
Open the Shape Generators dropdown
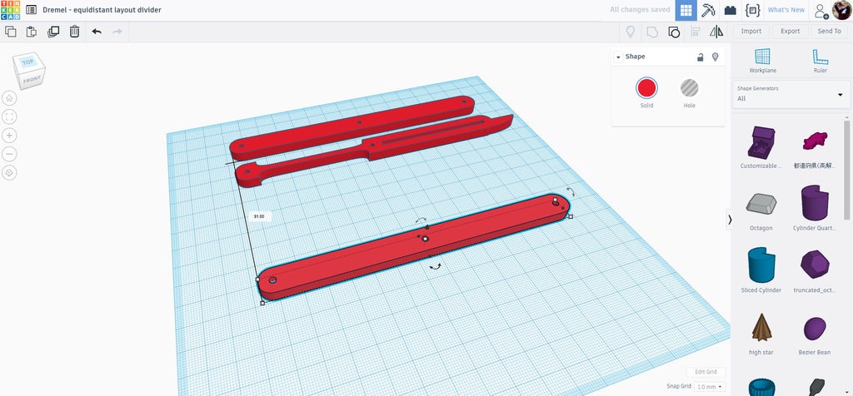pos(791,94)
